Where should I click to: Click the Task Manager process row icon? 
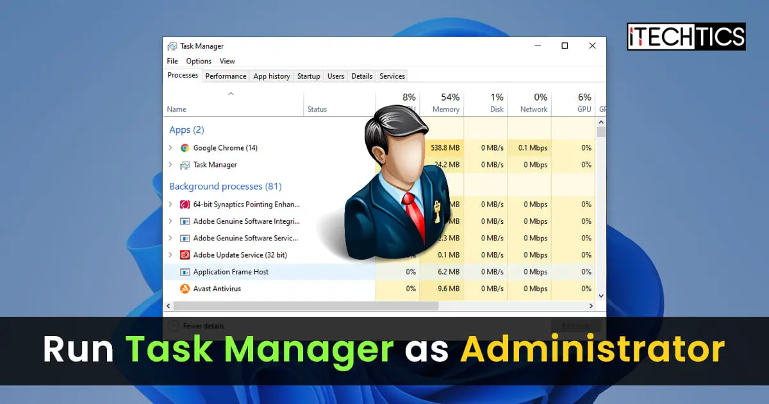(x=185, y=165)
